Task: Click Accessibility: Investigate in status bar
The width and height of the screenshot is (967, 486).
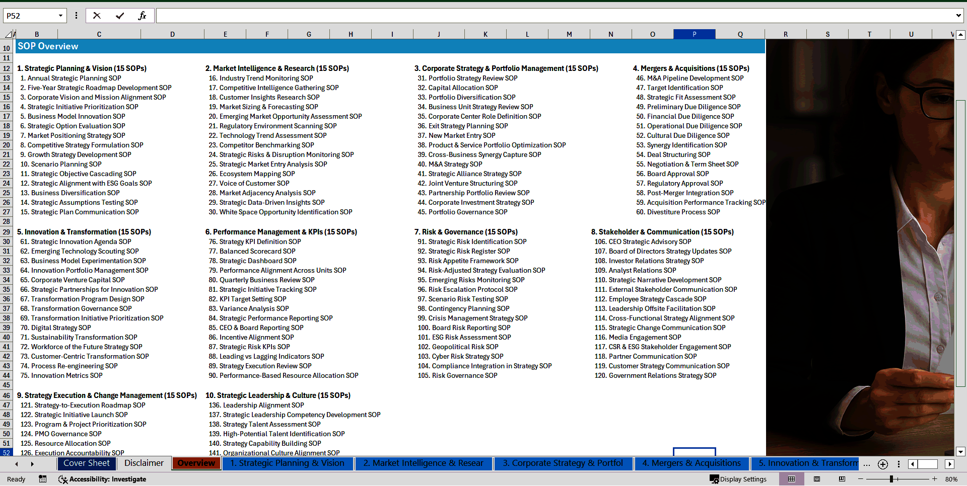Action: pos(103,479)
